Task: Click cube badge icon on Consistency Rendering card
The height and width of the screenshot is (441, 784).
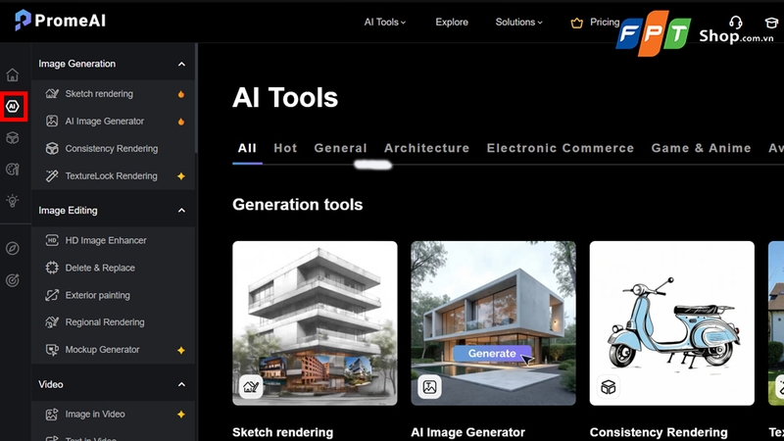Action: pos(608,386)
